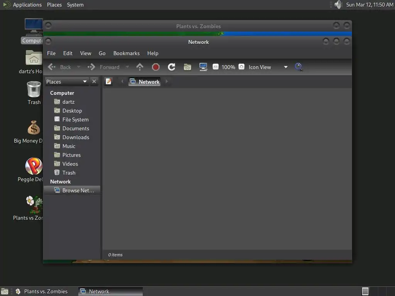Open the search magnifier tool
Viewport: 395px width, 296px height.
299,67
